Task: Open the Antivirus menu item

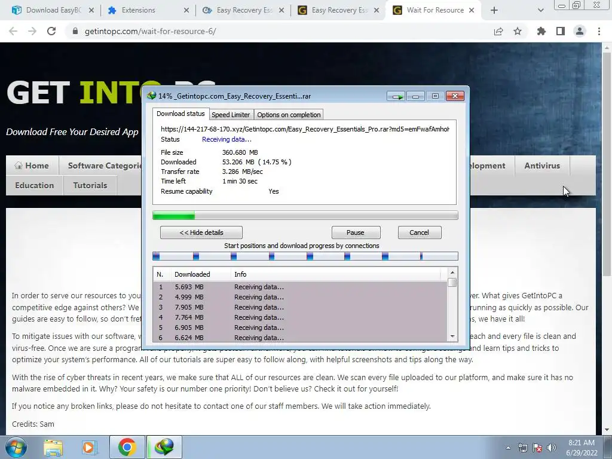Action: (542, 166)
